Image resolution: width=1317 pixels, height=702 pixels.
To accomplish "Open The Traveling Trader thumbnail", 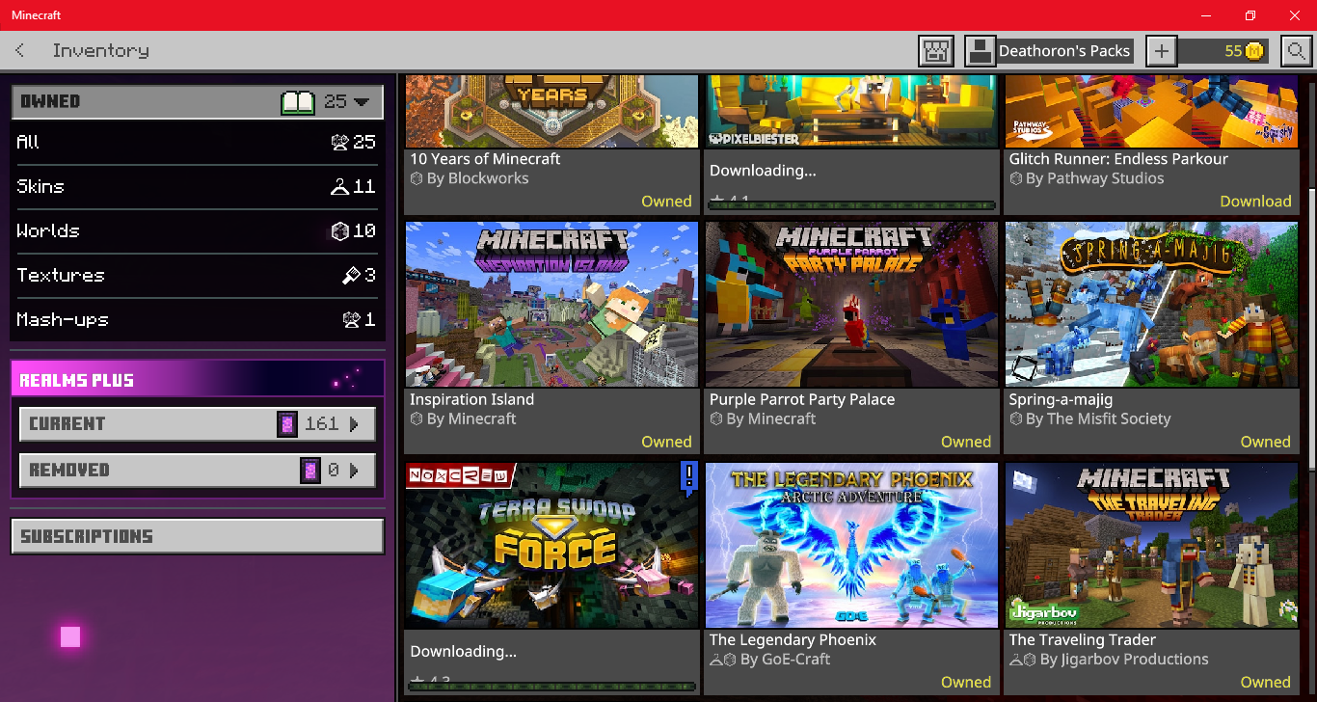I will [1151, 546].
